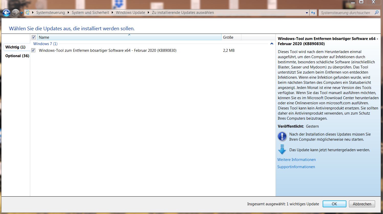Open the address bar history dropdown
383x214 pixels.
307,13
